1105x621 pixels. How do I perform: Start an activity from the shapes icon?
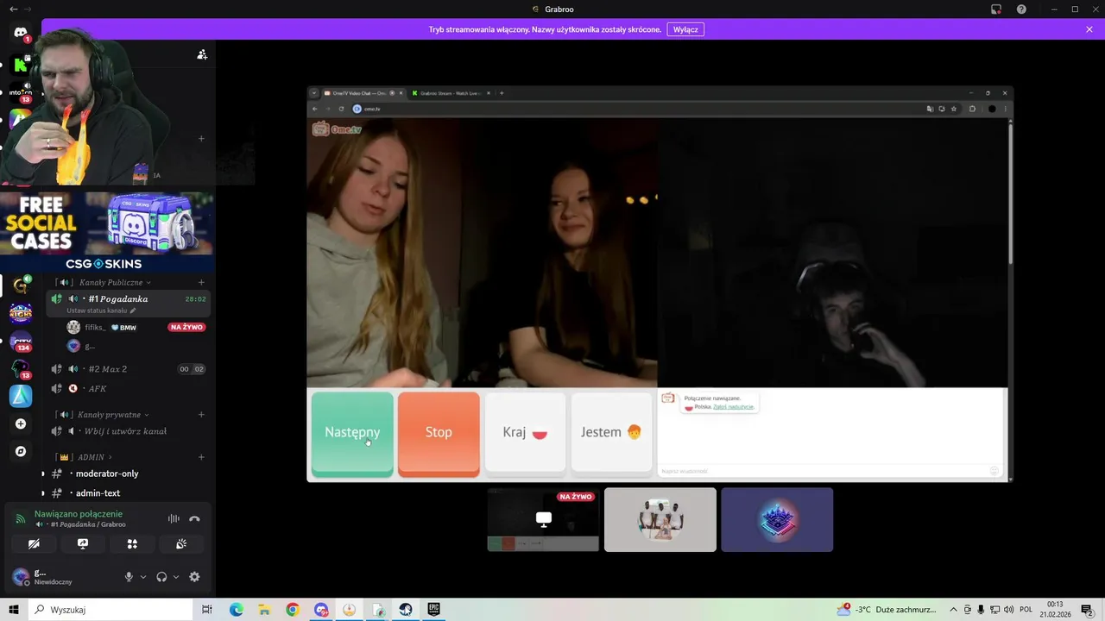(132, 544)
